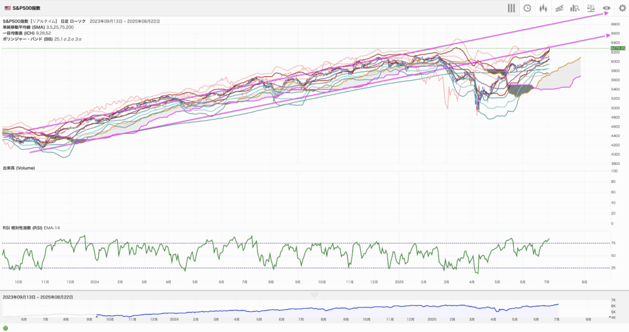This screenshot has height=332, width=629.
Task: Collapse the navigator with the chevron handle
Action: point(314,295)
